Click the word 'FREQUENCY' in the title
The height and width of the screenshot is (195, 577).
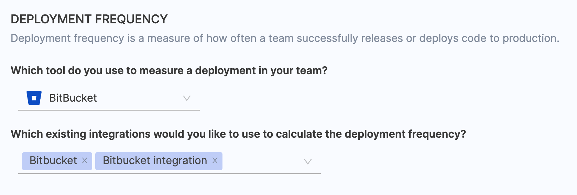click(131, 19)
